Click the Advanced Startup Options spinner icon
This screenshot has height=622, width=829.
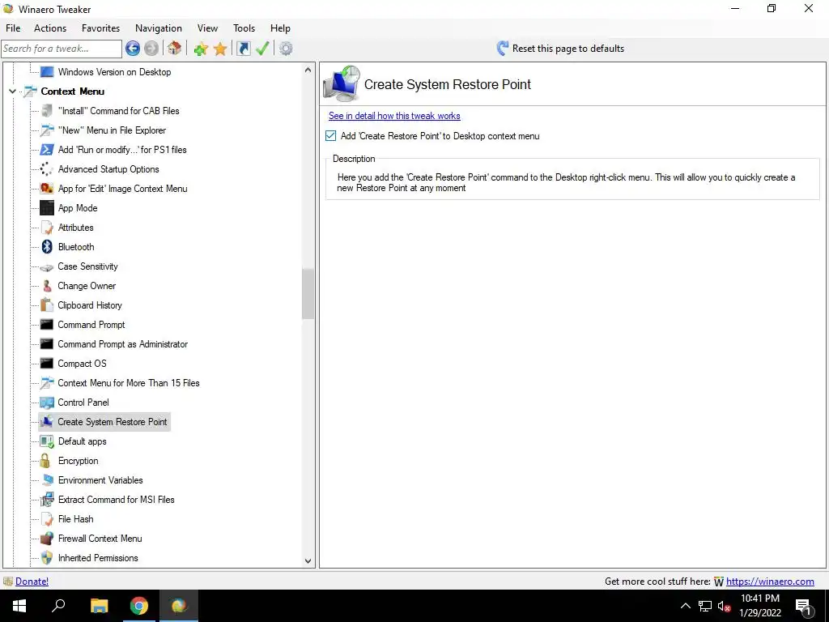[46, 168]
